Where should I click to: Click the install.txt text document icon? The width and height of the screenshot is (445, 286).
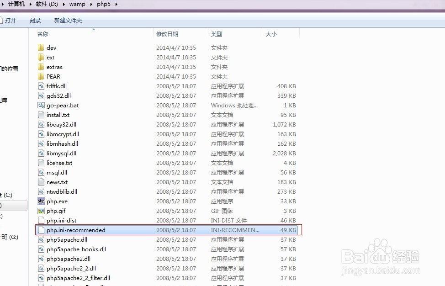pyautogui.click(x=41, y=115)
